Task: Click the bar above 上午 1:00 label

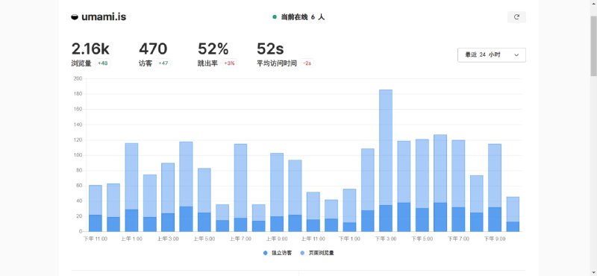Action: pos(131,187)
